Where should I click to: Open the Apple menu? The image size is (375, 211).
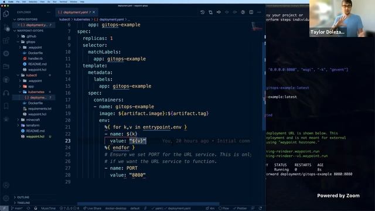(x=4, y=2)
